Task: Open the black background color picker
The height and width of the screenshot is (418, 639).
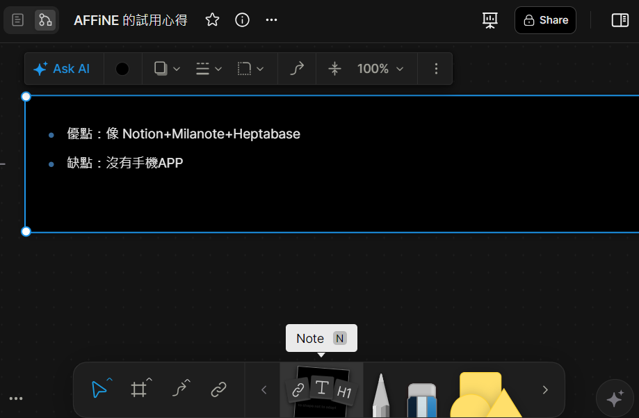Action: point(122,69)
